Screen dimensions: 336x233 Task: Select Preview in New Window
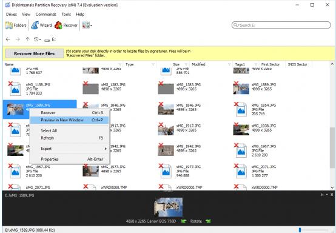pos(69,120)
